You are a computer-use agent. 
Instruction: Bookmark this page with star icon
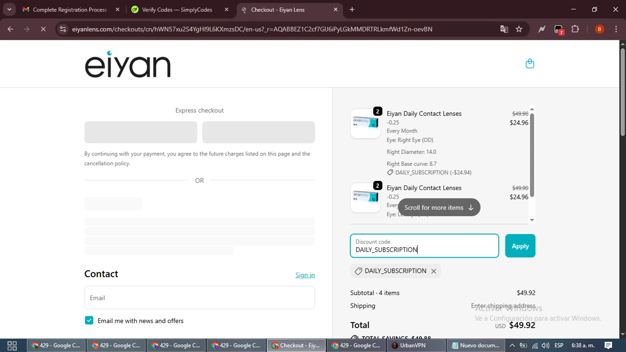(x=519, y=29)
